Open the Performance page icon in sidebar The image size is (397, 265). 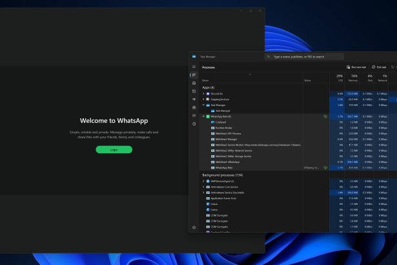coord(194,83)
